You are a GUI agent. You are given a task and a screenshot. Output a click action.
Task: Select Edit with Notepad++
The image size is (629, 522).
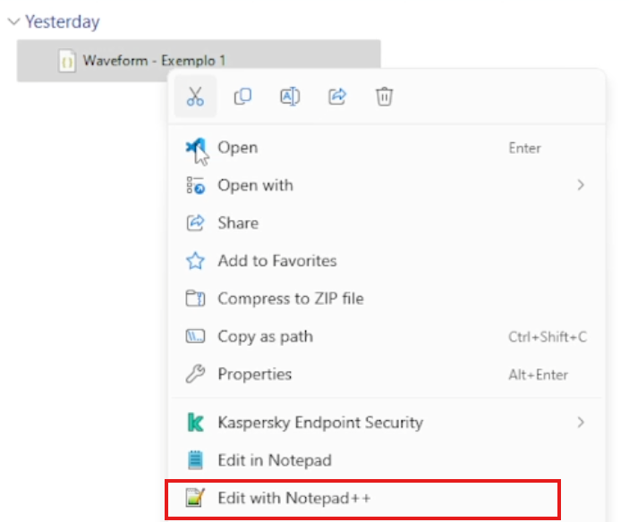293,498
